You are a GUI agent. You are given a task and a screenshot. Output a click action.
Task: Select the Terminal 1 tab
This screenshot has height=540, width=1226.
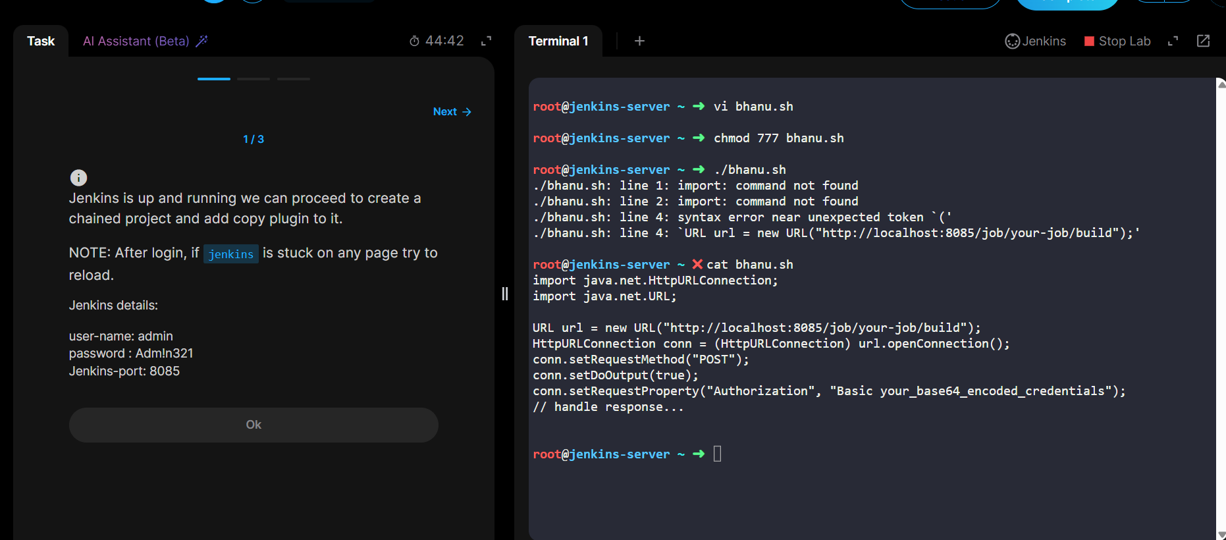tap(558, 41)
